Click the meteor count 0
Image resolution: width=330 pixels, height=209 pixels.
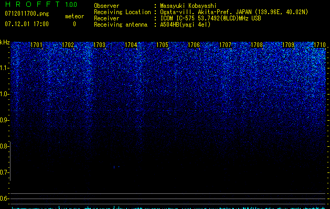74,24
